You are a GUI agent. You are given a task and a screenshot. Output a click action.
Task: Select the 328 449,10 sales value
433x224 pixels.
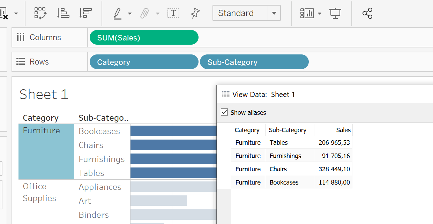(334, 169)
